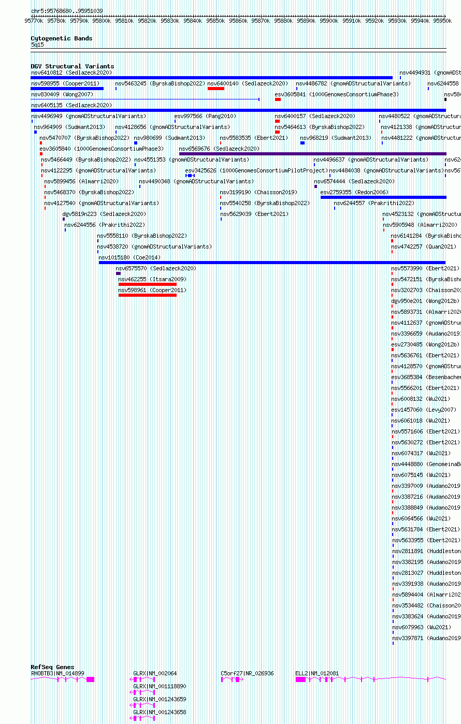
Task: Click the nsv6410812 (Sedlazeck2020) label
Action: 71,73
